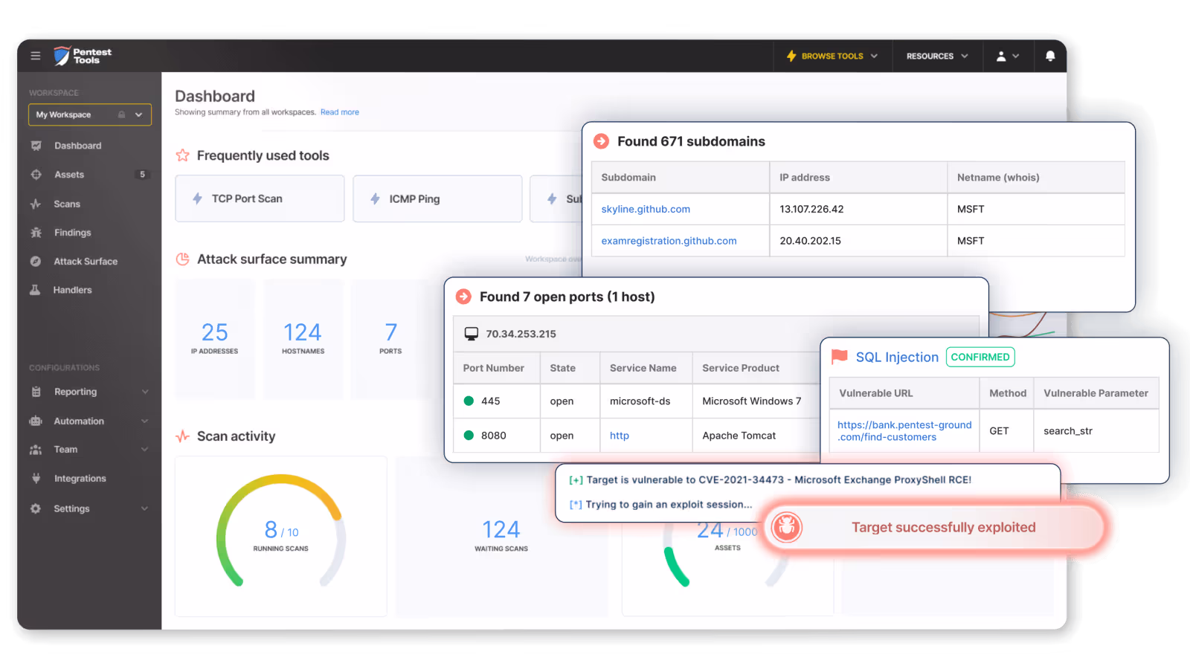
Task: Open Scans in the sidebar
Action: 67,204
